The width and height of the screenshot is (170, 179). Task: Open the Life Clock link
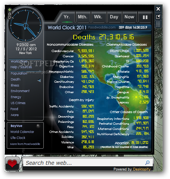[18, 138]
